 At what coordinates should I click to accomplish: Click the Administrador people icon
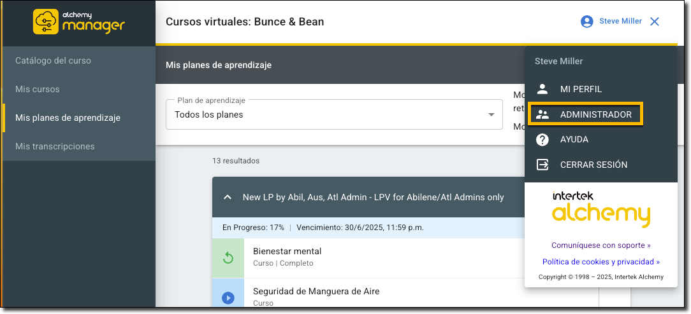coord(542,115)
